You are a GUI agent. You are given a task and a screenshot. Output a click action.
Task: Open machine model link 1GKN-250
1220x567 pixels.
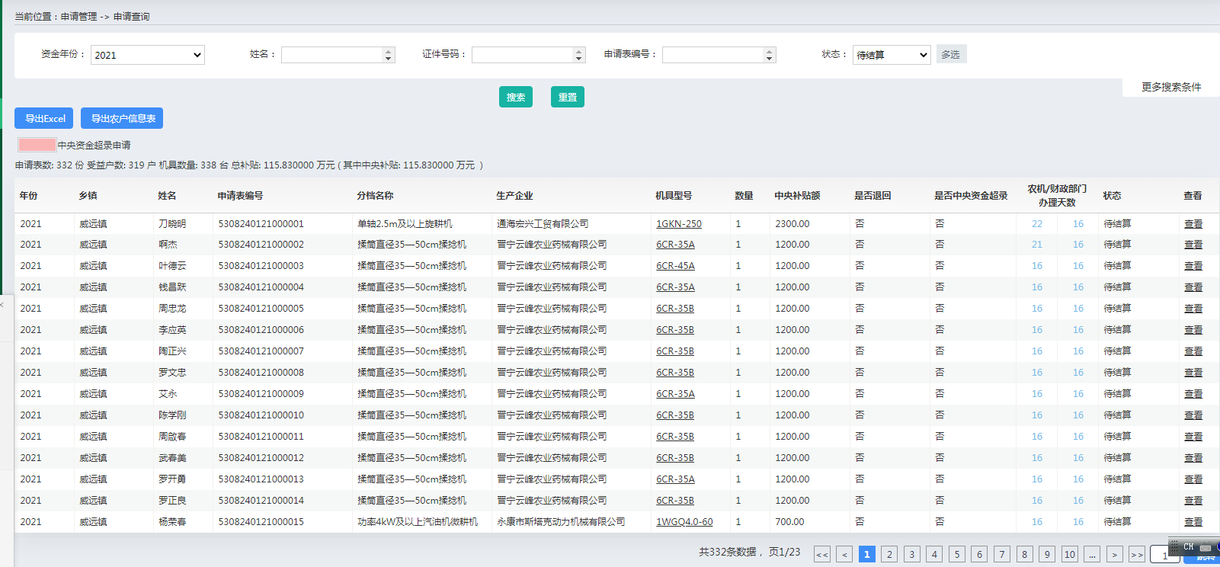[x=678, y=224]
